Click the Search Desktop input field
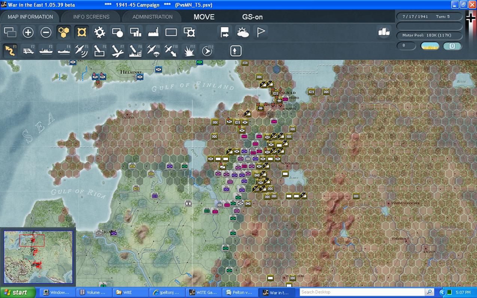The height and width of the screenshot is (298, 477). tap(362, 292)
